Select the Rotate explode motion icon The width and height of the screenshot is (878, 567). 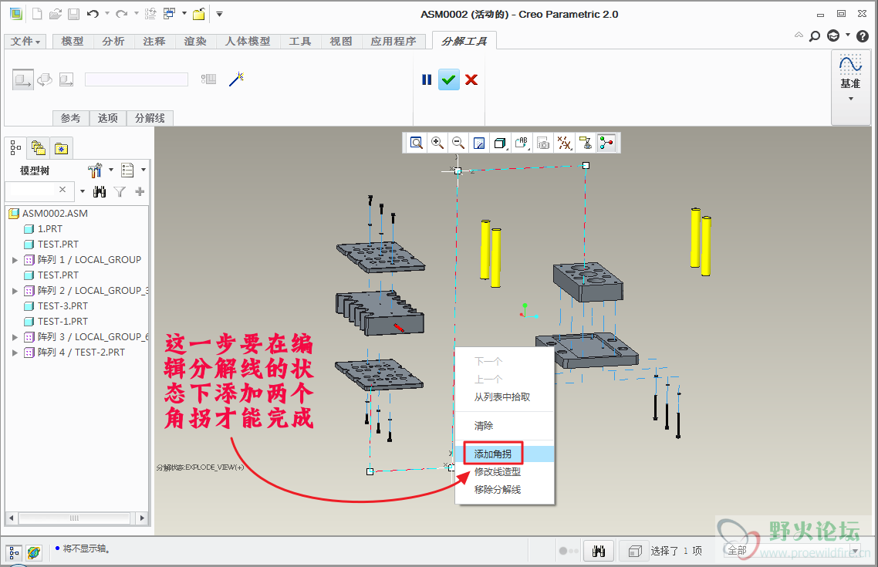[45, 80]
